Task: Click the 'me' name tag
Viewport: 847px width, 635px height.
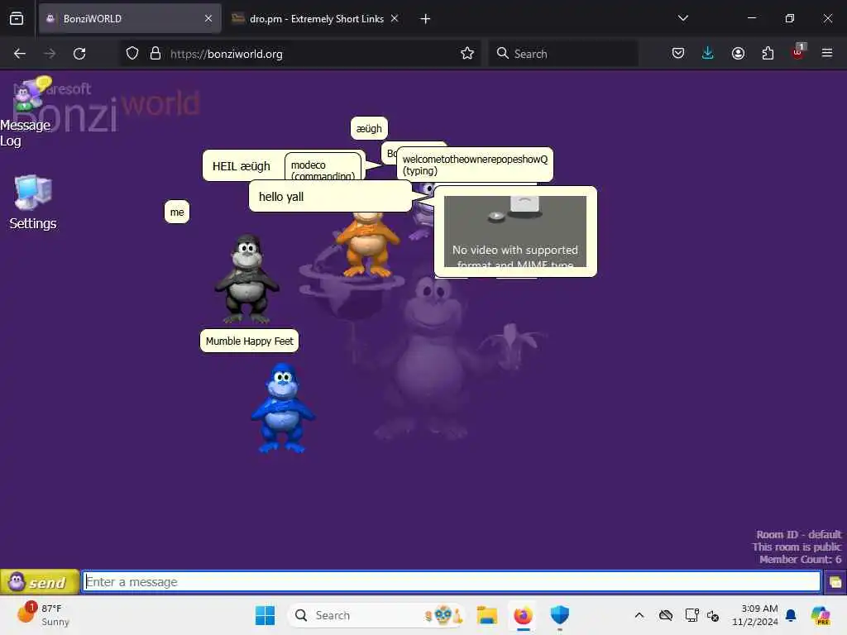Action: pos(177,212)
